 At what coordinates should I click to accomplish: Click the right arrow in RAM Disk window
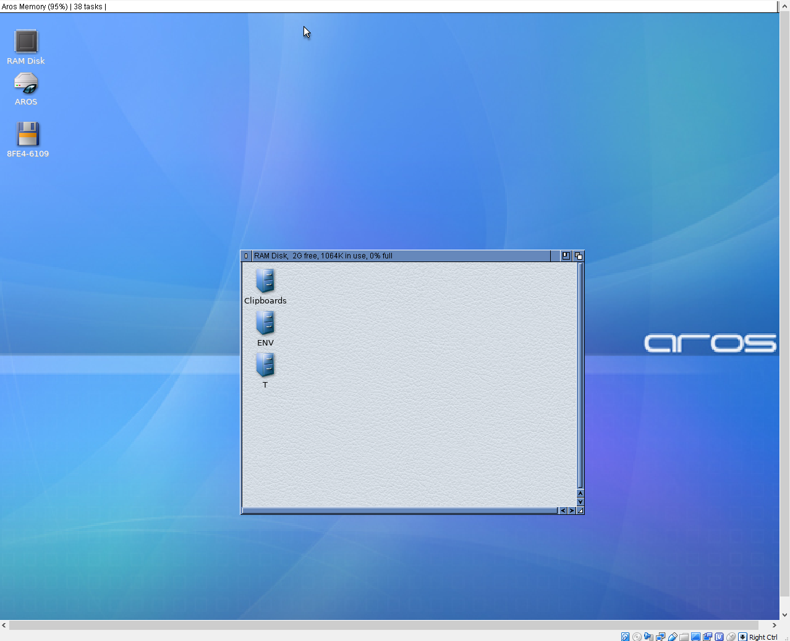(571, 511)
